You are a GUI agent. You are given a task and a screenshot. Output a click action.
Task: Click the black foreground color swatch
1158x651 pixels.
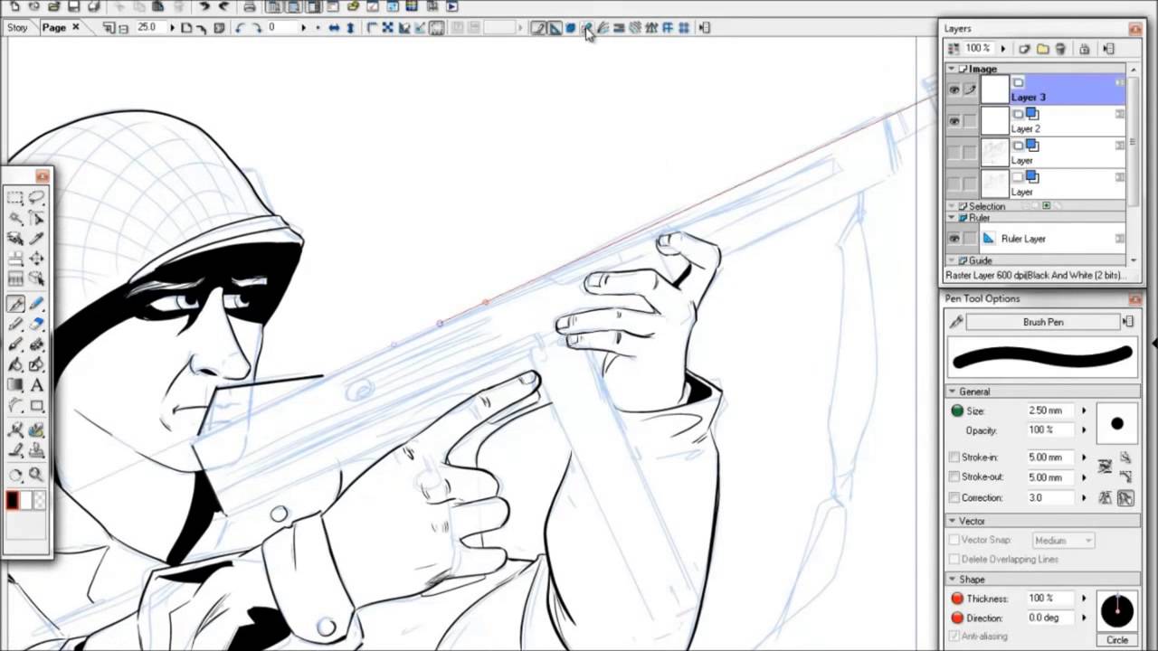click(13, 500)
